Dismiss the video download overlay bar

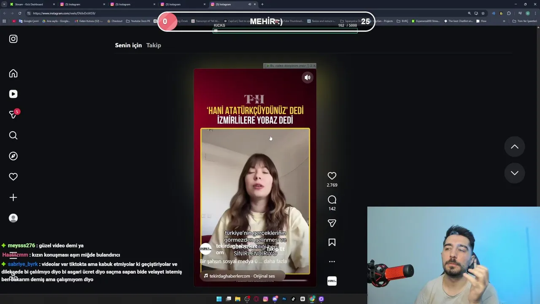coord(314,66)
